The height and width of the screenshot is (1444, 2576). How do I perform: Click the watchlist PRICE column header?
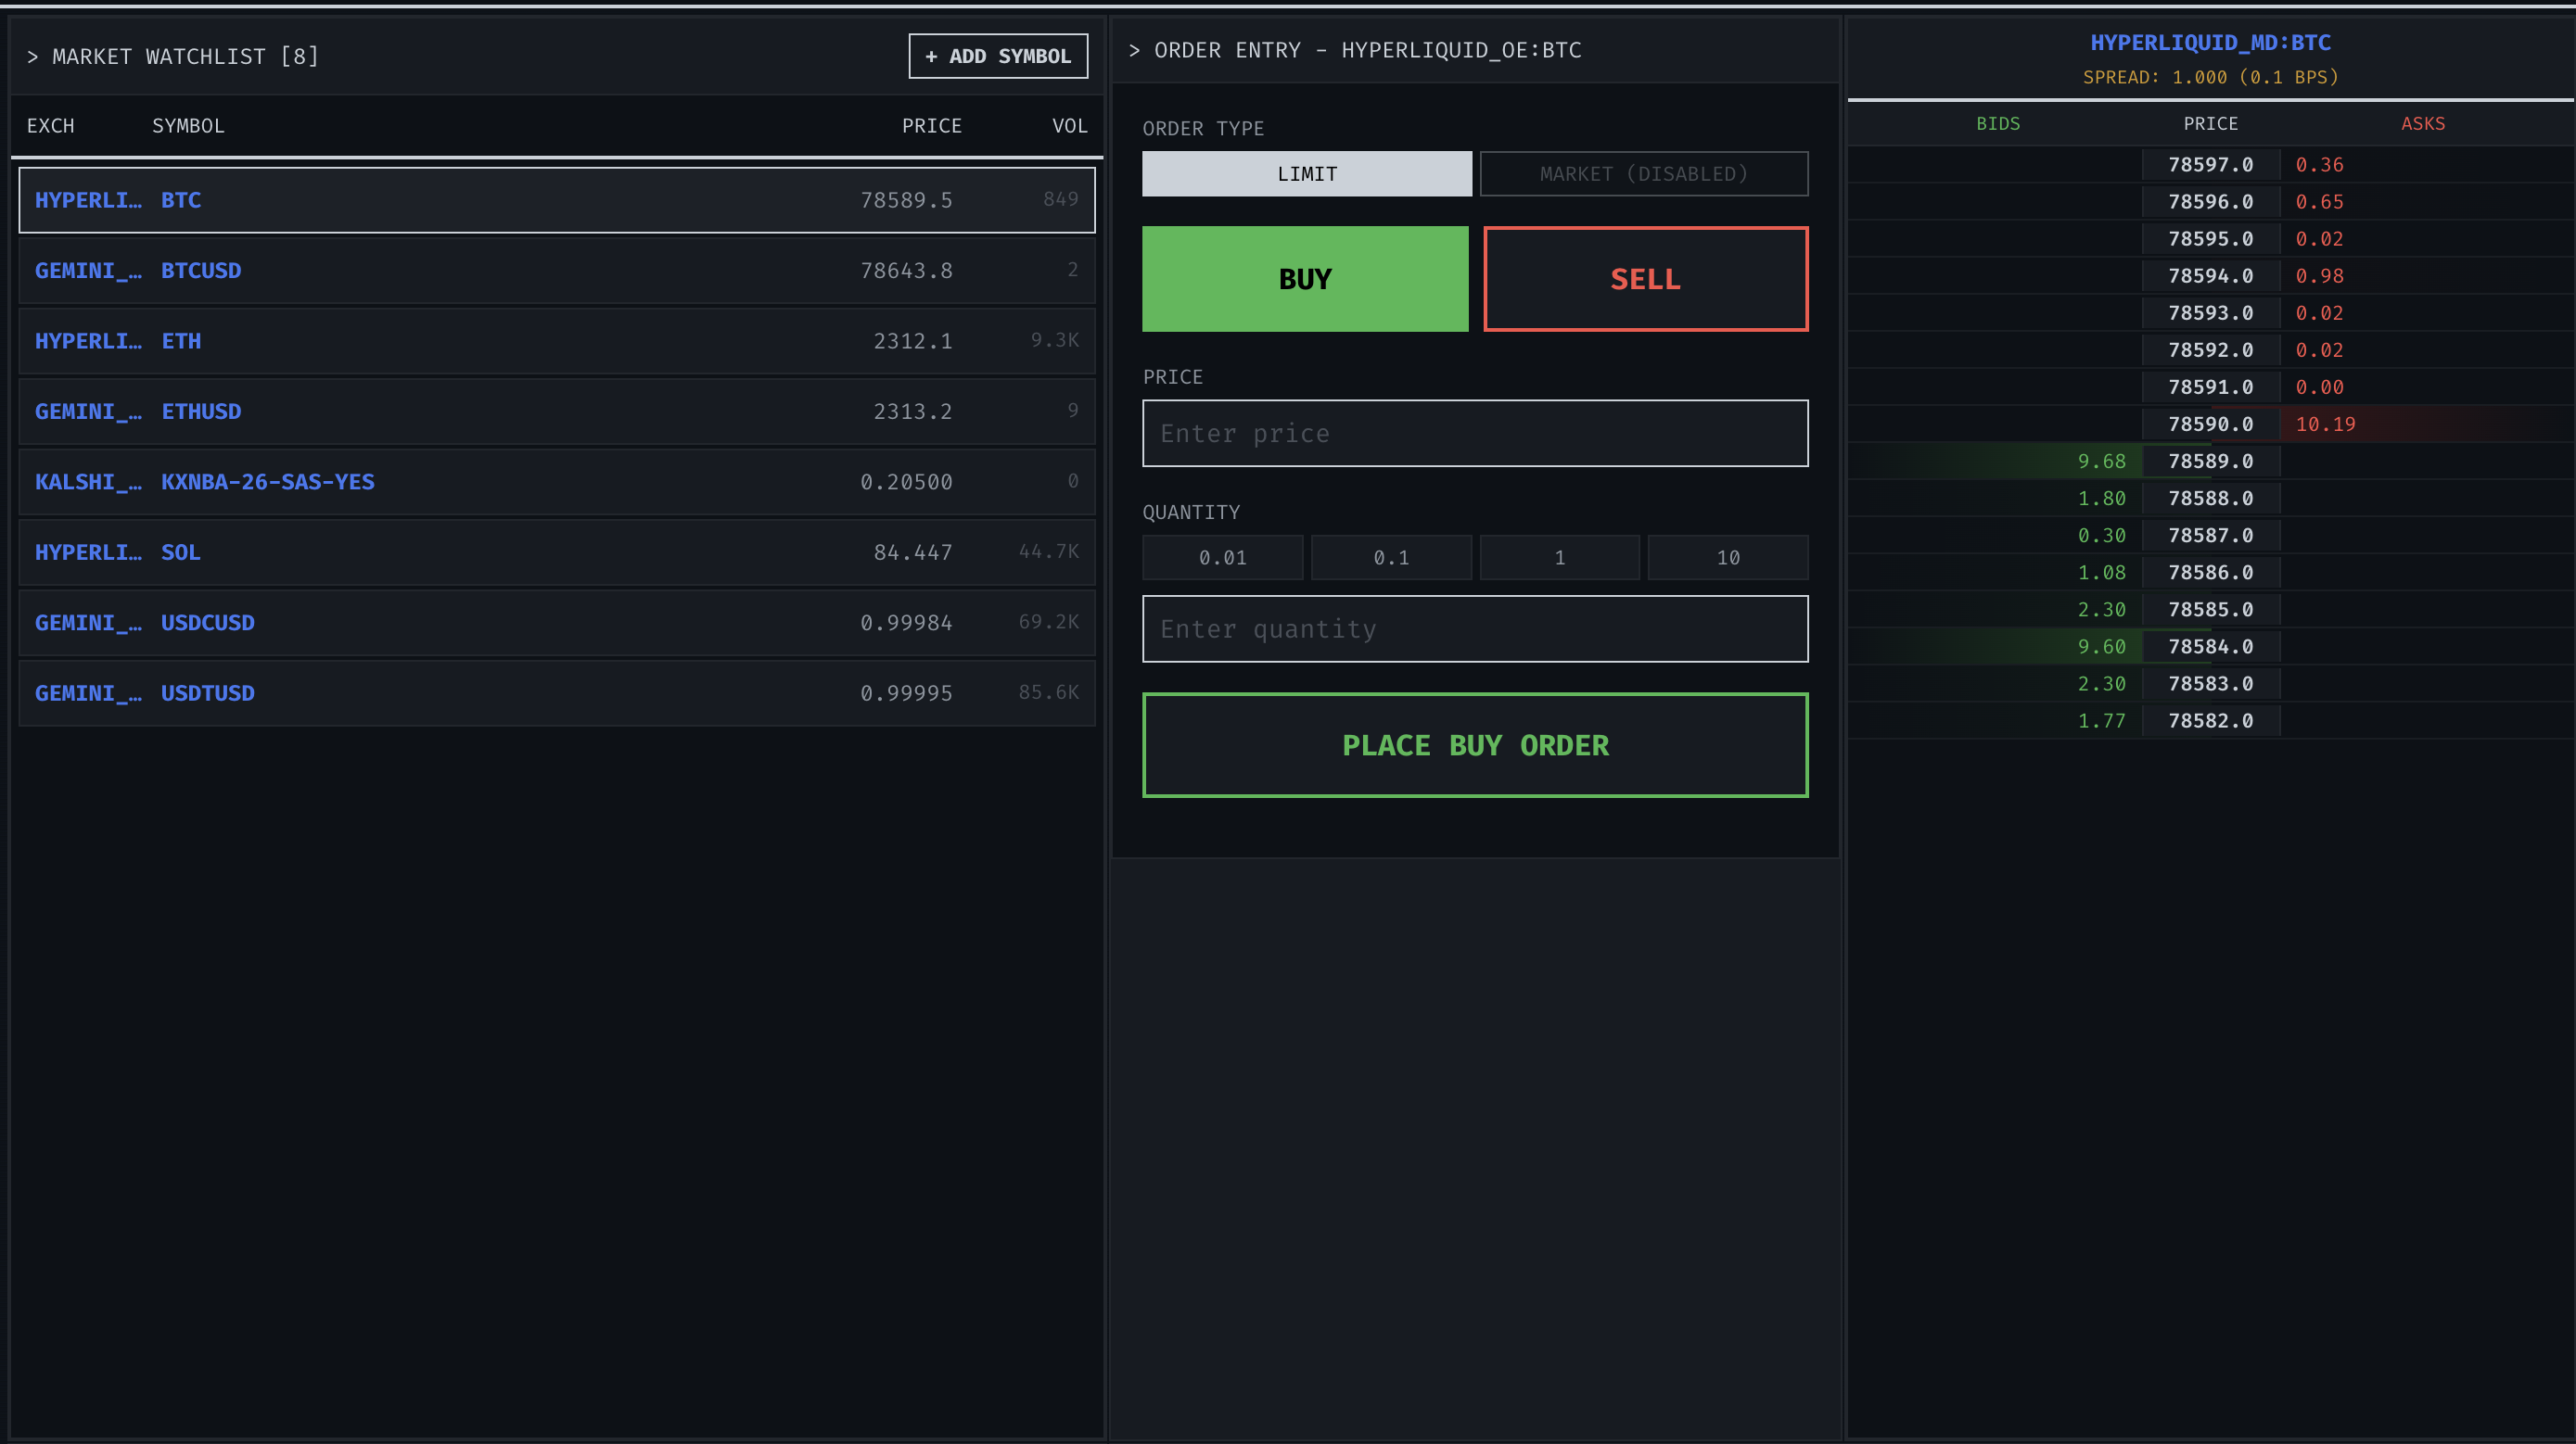[932, 126]
